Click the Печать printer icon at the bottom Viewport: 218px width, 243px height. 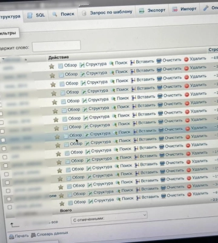12,236
